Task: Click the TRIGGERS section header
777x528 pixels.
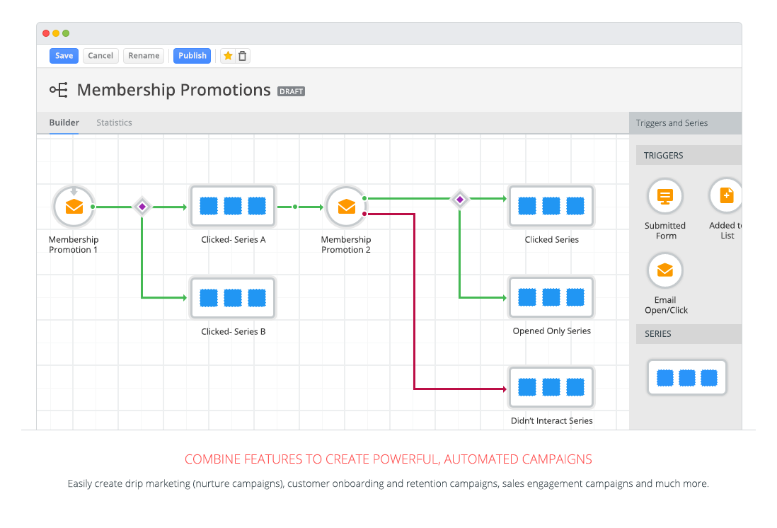Action: click(689, 155)
